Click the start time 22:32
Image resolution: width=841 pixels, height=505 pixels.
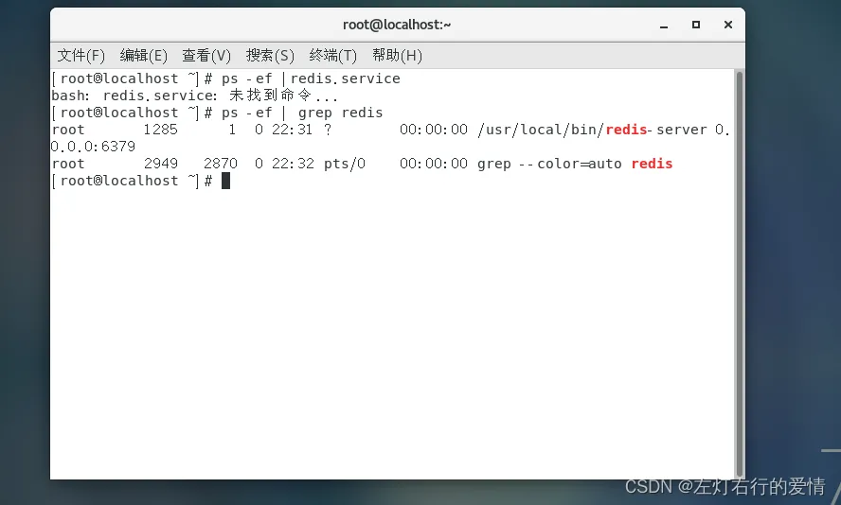pyautogui.click(x=293, y=164)
